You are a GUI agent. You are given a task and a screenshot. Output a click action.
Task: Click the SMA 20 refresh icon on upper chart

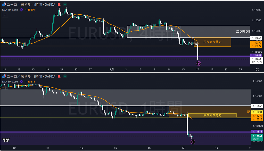click(x=21, y=10)
